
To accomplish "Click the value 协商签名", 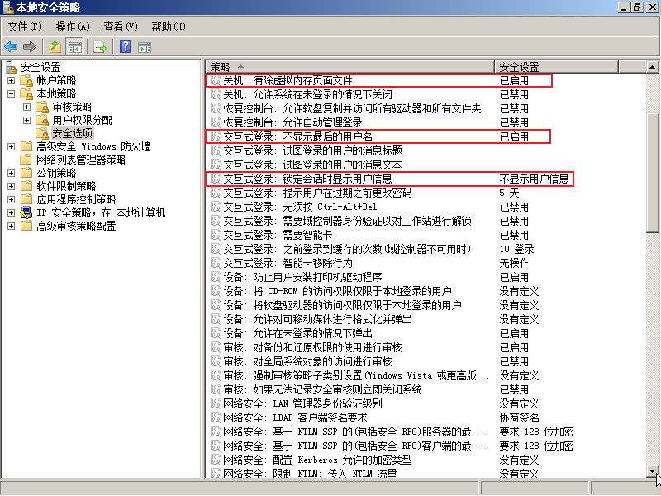I will coord(520,417).
